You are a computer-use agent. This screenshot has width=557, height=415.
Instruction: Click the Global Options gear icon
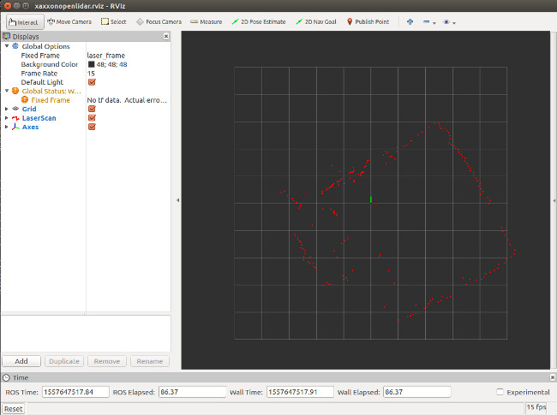pos(15,46)
